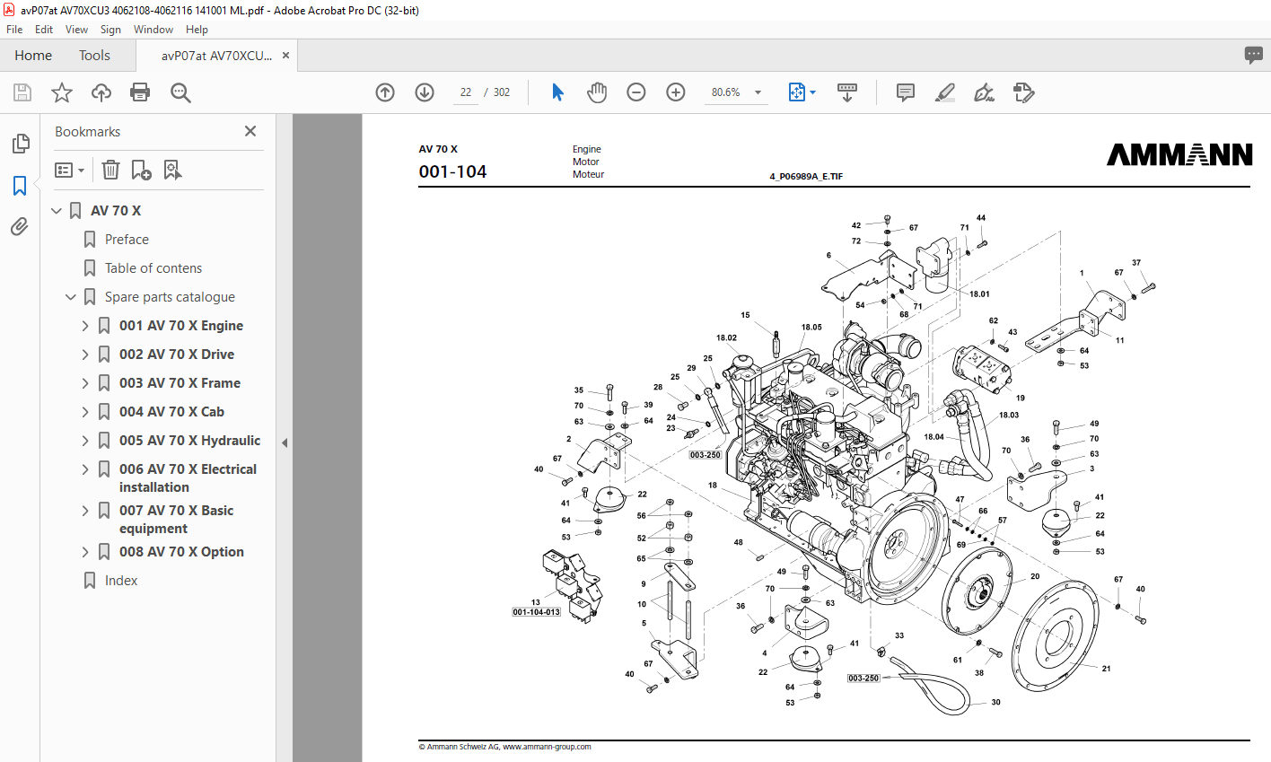The width and height of the screenshot is (1271, 762).
Task: Add a new bookmark icon
Action: click(141, 170)
